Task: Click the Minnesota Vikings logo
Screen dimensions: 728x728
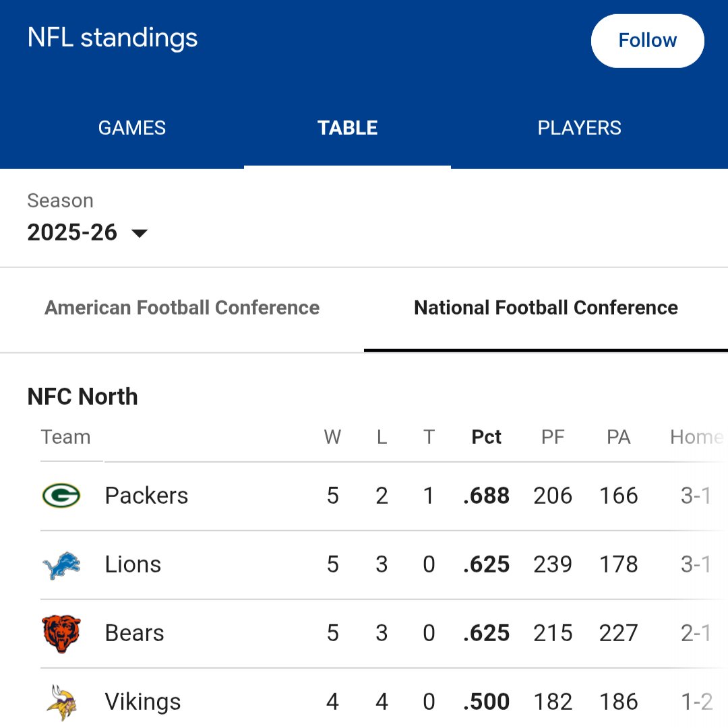Action: (61, 702)
